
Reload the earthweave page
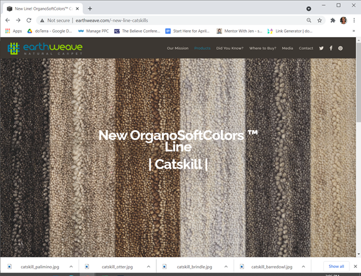(29, 20)
